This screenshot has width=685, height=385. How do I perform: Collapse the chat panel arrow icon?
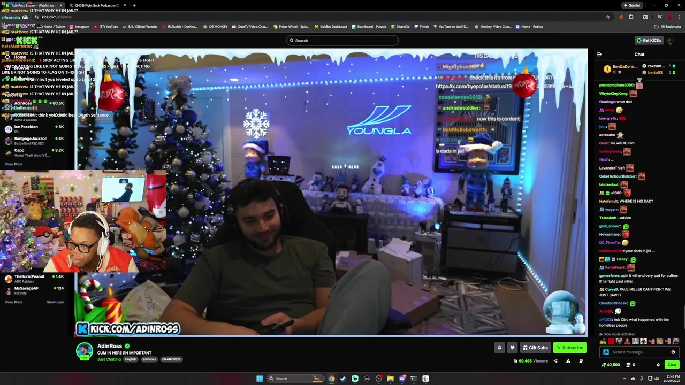pyautogui.click(x=599, y=55)
